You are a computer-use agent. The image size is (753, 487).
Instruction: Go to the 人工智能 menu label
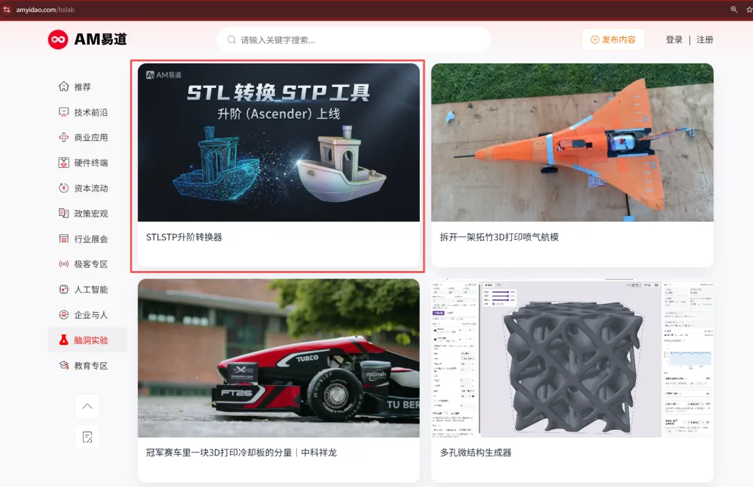[x=91, y=289]
